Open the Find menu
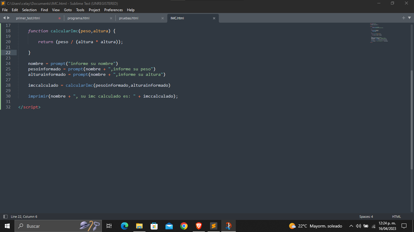Screen dimensions: 414x232 (44, 10)
